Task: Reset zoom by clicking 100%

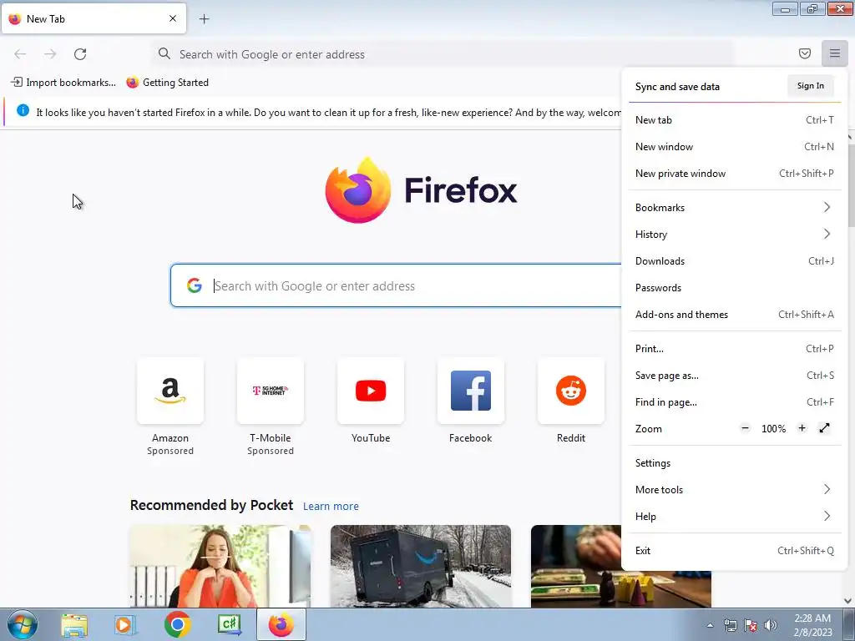Action: [x=773, y=428]
